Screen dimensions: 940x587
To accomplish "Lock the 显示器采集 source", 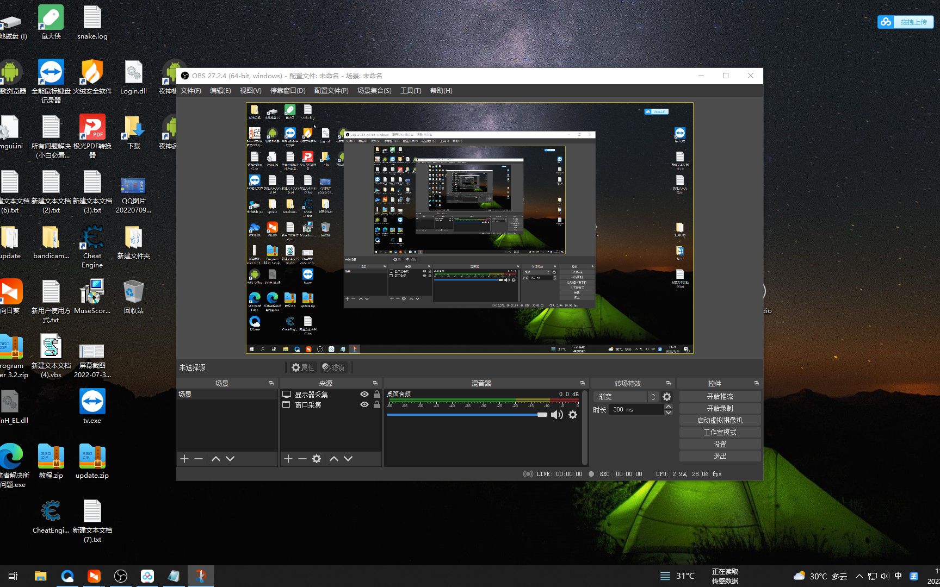I will (x=376, y=395).
